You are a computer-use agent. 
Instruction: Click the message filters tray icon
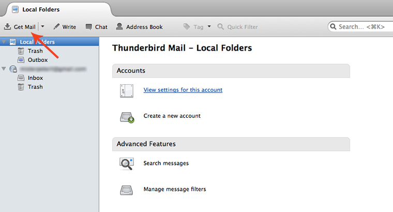point(126,190)
